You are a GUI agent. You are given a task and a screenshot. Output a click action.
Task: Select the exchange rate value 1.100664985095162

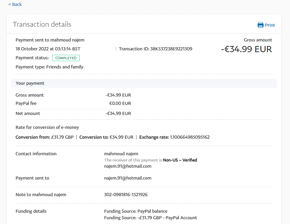point(190,137)
